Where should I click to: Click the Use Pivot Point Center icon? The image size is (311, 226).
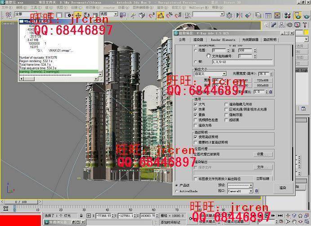click(x=123, y=15)
